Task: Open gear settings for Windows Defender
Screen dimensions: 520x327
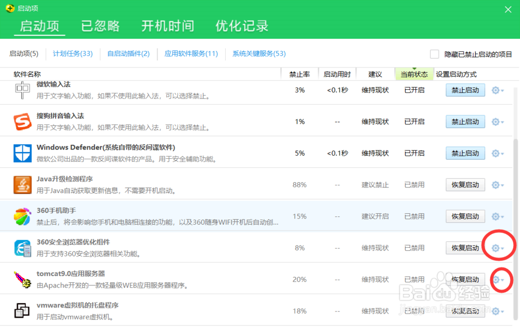Action: pos(498,153)
